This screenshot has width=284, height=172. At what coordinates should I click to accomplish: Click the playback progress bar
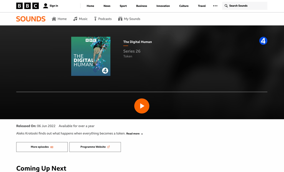(x=142, y=92)
